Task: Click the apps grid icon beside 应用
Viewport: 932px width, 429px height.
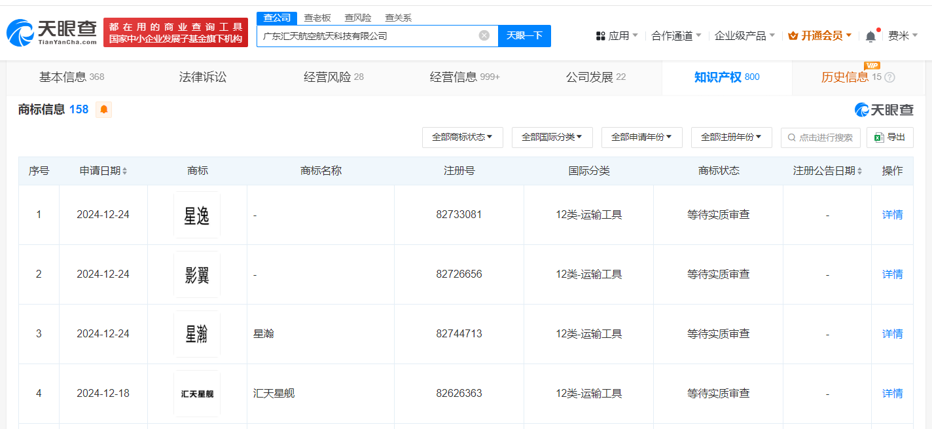Action: 600,35
